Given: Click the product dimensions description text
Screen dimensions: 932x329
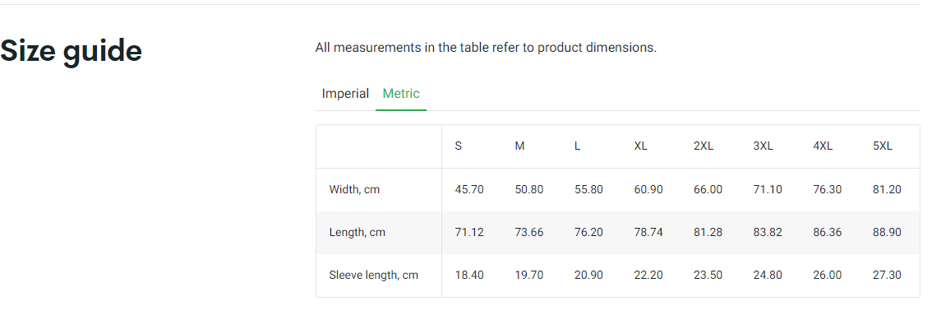Looking at the screenshot, I should [x=486, y=48].
